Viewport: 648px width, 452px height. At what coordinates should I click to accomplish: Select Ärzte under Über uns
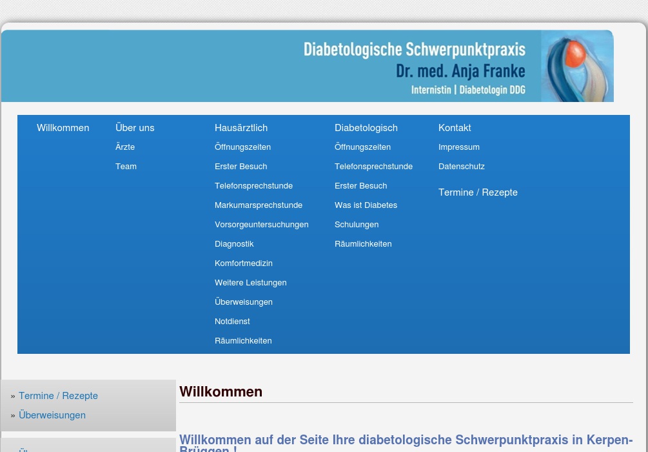[125, 147]
